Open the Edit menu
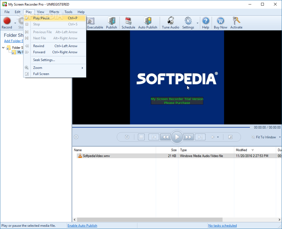Viewport: 282px width, 229px height. (x=17, y=12)
